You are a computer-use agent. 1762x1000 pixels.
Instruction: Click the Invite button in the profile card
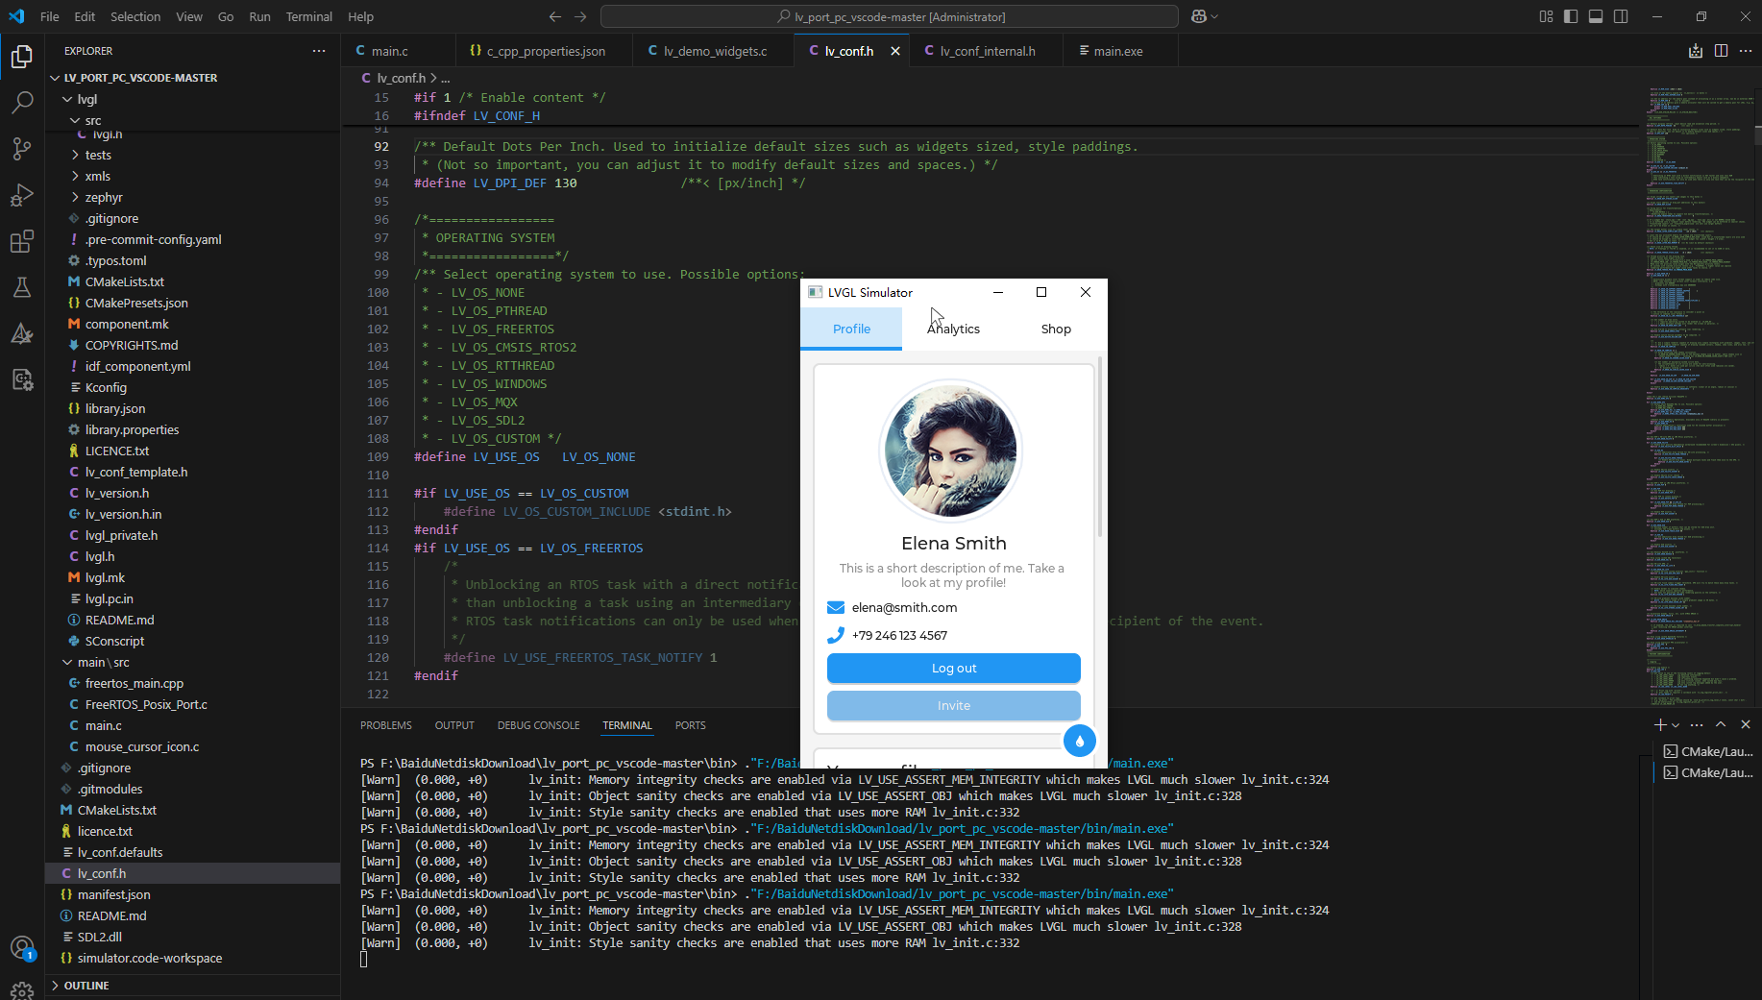[952, 705]
